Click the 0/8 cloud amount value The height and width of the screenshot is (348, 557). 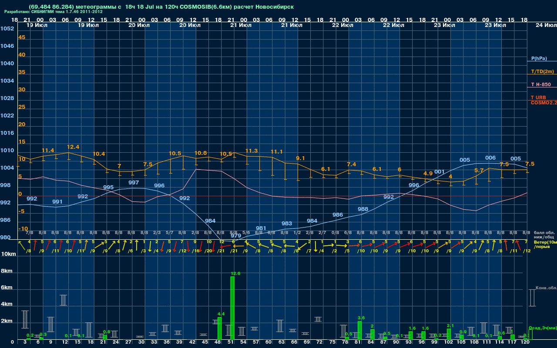(335, 233)
